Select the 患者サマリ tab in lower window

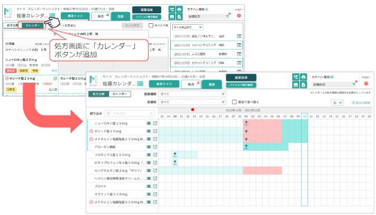point(164,84)
